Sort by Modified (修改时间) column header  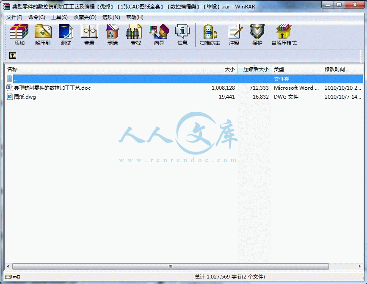(342, 69)
